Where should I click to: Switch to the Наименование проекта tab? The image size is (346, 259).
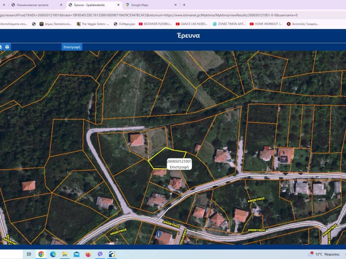(x=34, y=5)
